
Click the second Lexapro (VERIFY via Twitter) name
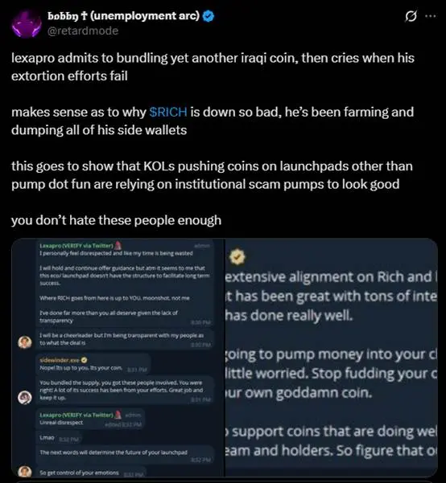[x=76, y=415]
